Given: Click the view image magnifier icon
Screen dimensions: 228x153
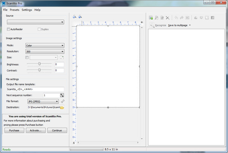Looking at the screenshot, I should tap(157, 18).
